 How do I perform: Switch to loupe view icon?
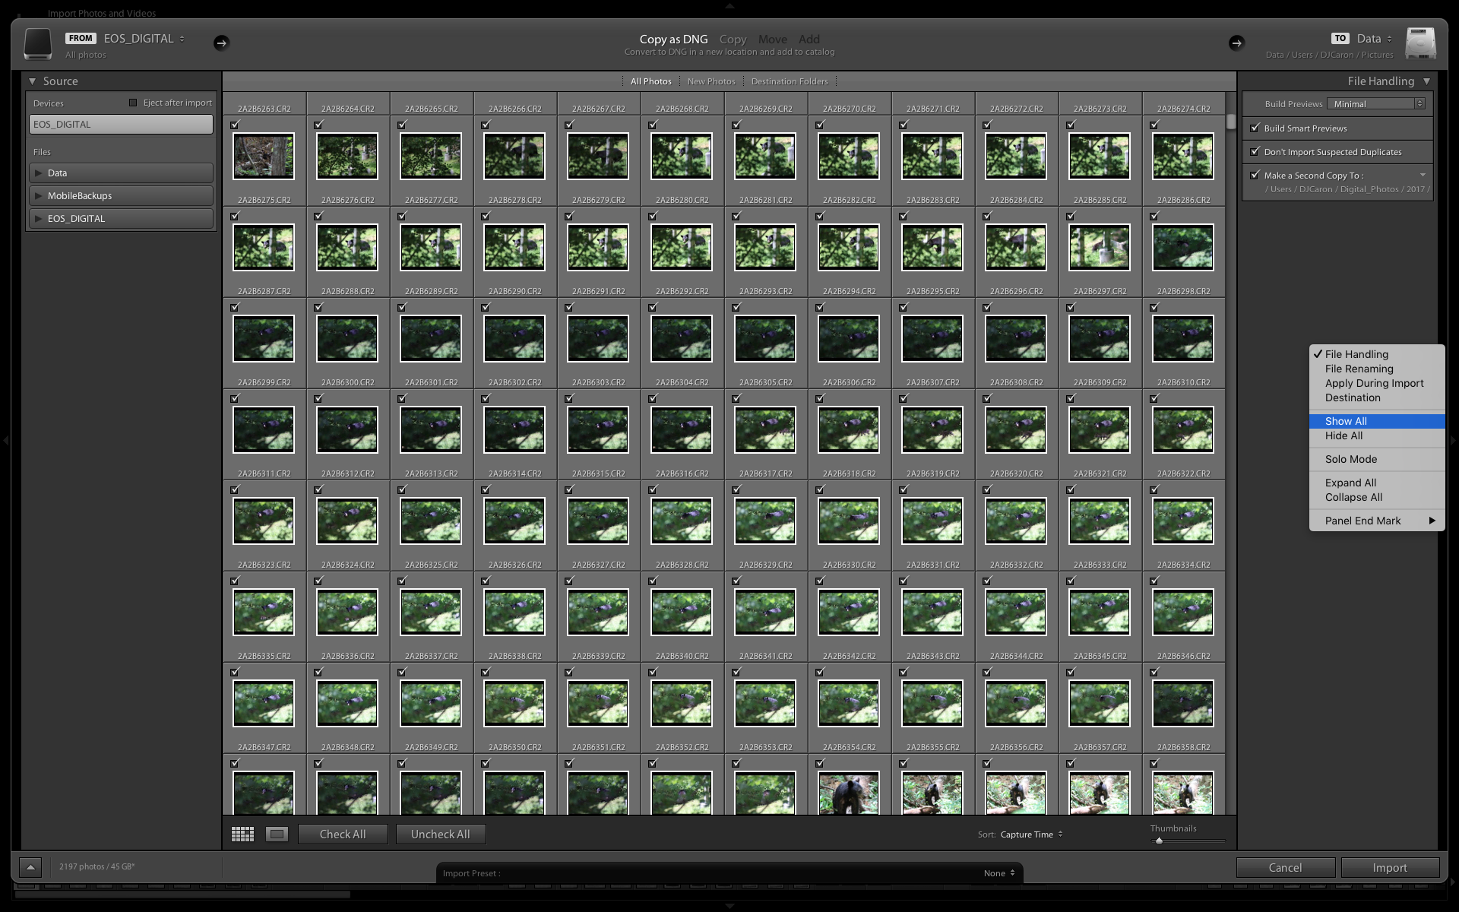tap(277, 834)
